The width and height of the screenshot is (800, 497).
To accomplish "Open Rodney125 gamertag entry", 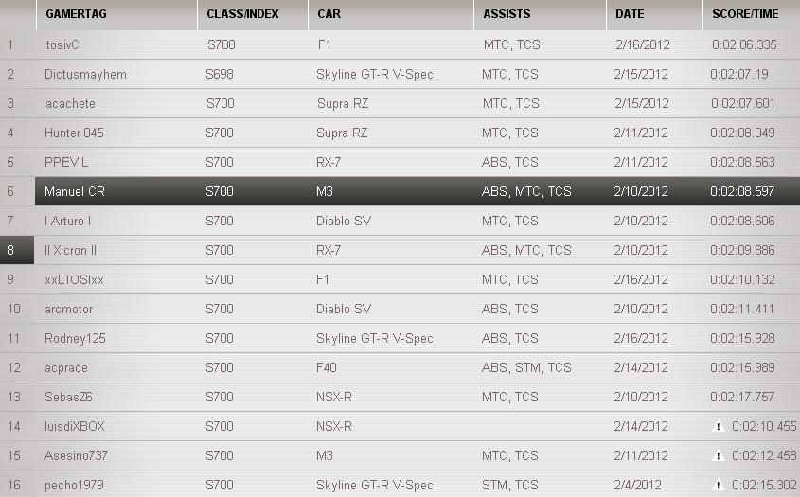I will pyautogui.click(x=75, y=338).
